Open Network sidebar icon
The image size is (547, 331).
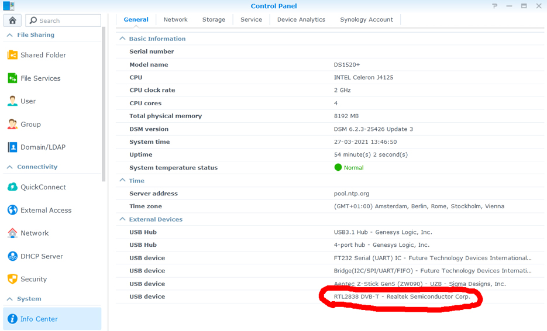(x=12, y=233)
